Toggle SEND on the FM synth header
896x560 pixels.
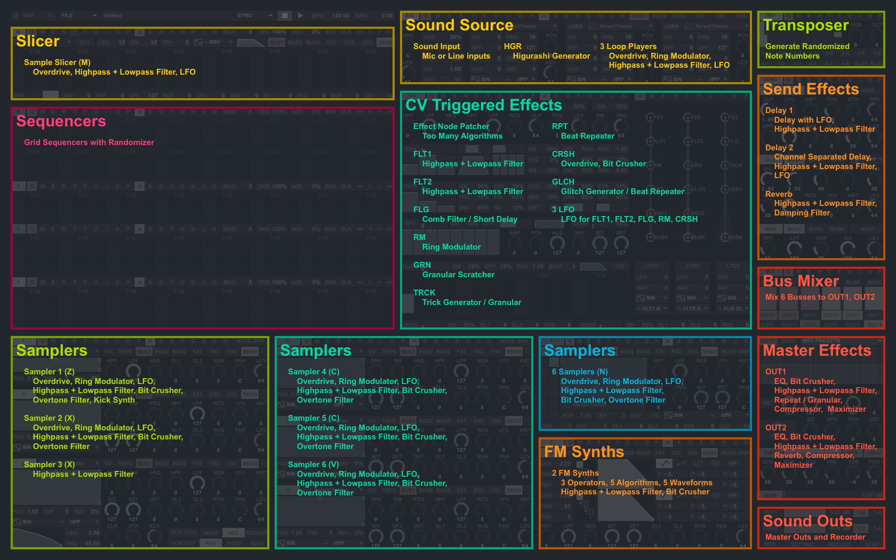pyautogui.click(x=709, y=453)
